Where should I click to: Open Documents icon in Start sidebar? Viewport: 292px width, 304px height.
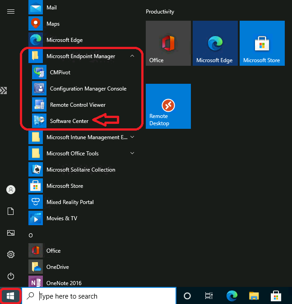(11, 211)
